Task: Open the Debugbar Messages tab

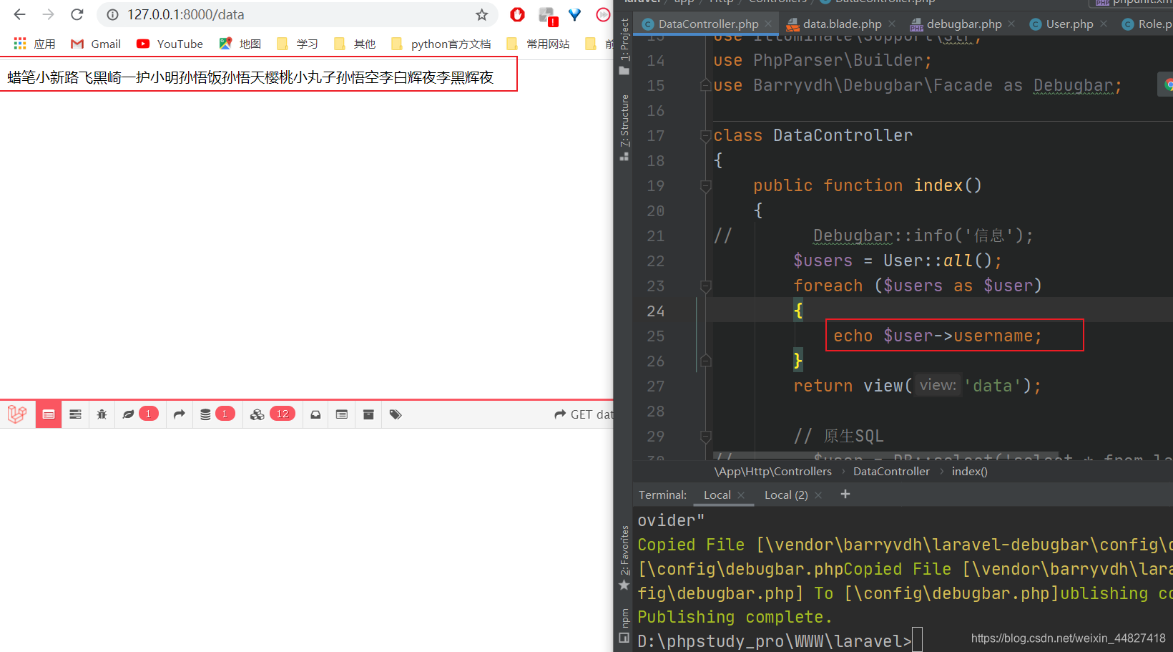Action: (49, 414)
